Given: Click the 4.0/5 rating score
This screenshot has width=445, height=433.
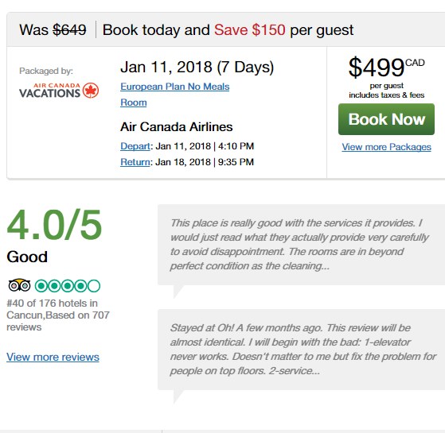Looking at the screenshot, I should click(x=54, y=225).
